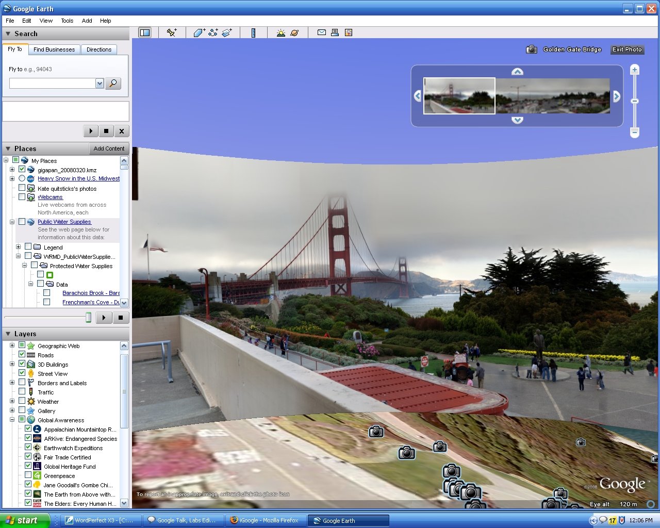This screenshot has height=528, width=660.
Task: Select the Heavy Snow in the U.S. Midwest radio button
Action: pos(22,178)
